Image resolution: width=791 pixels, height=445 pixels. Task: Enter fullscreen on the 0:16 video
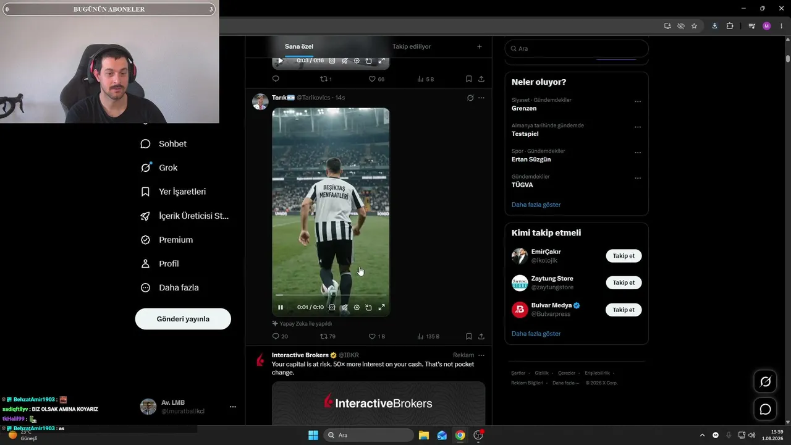(381, 61)
